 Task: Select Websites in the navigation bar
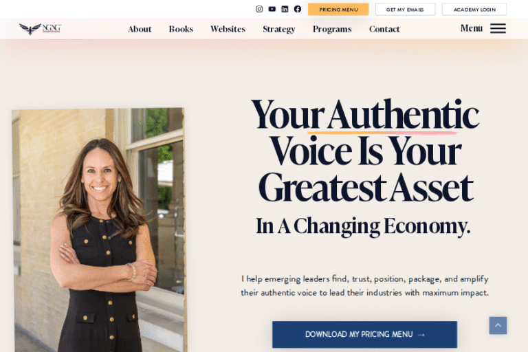[228, 29]
